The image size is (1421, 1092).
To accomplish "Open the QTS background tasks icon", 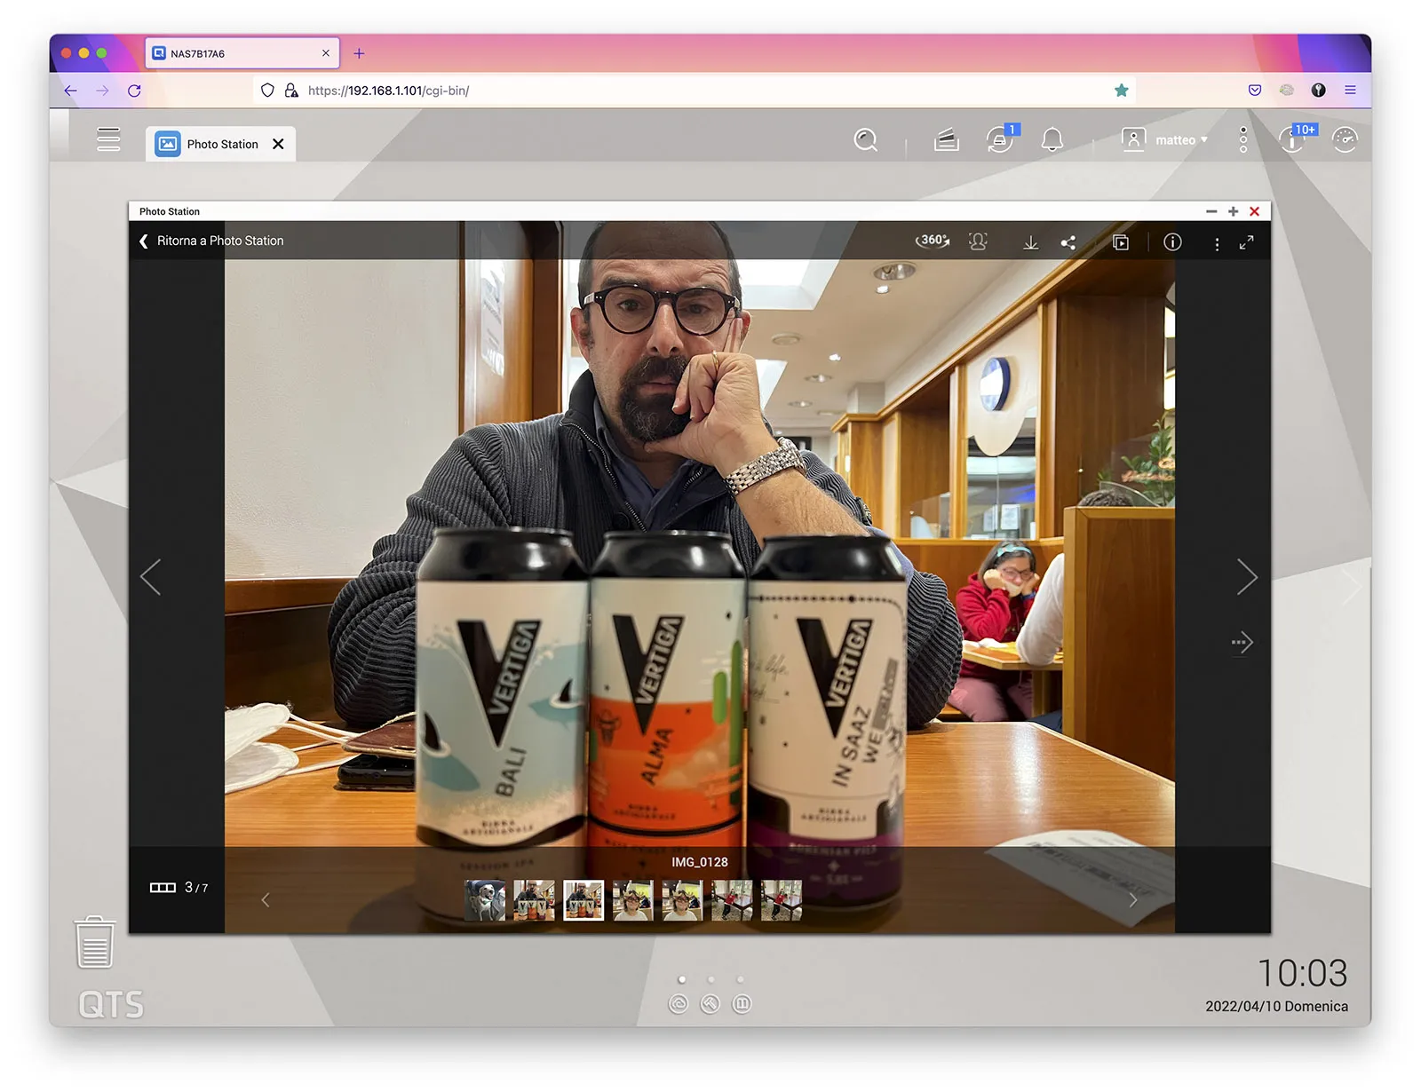I will pos(947,139).
